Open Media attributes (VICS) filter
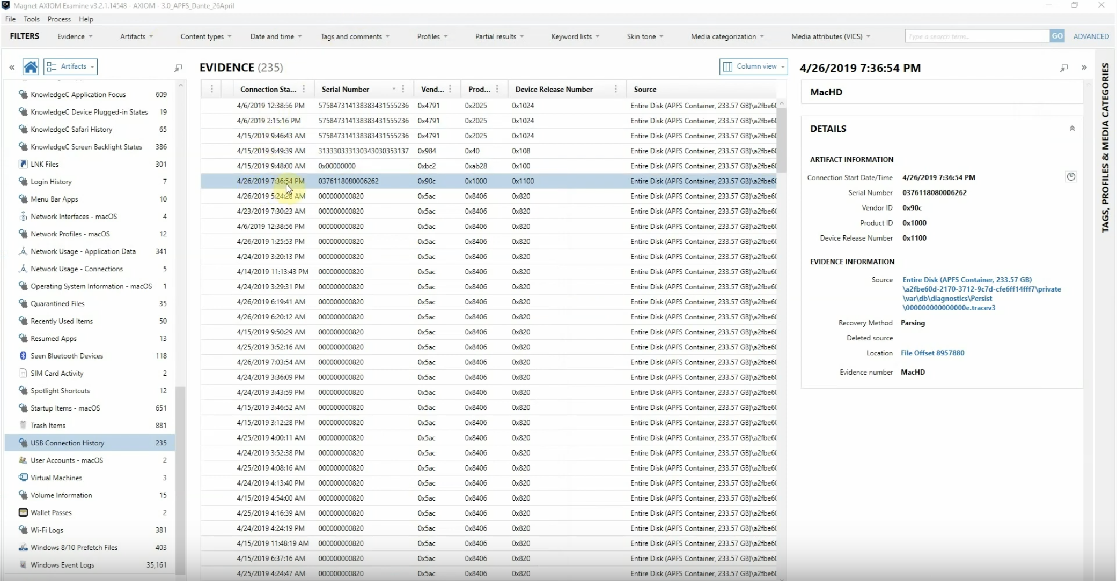This screenshot has height=581, width=1117. 831,36
